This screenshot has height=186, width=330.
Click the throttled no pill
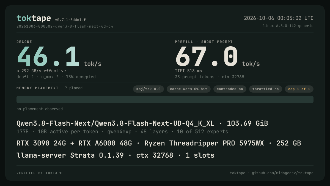[266, 89]
